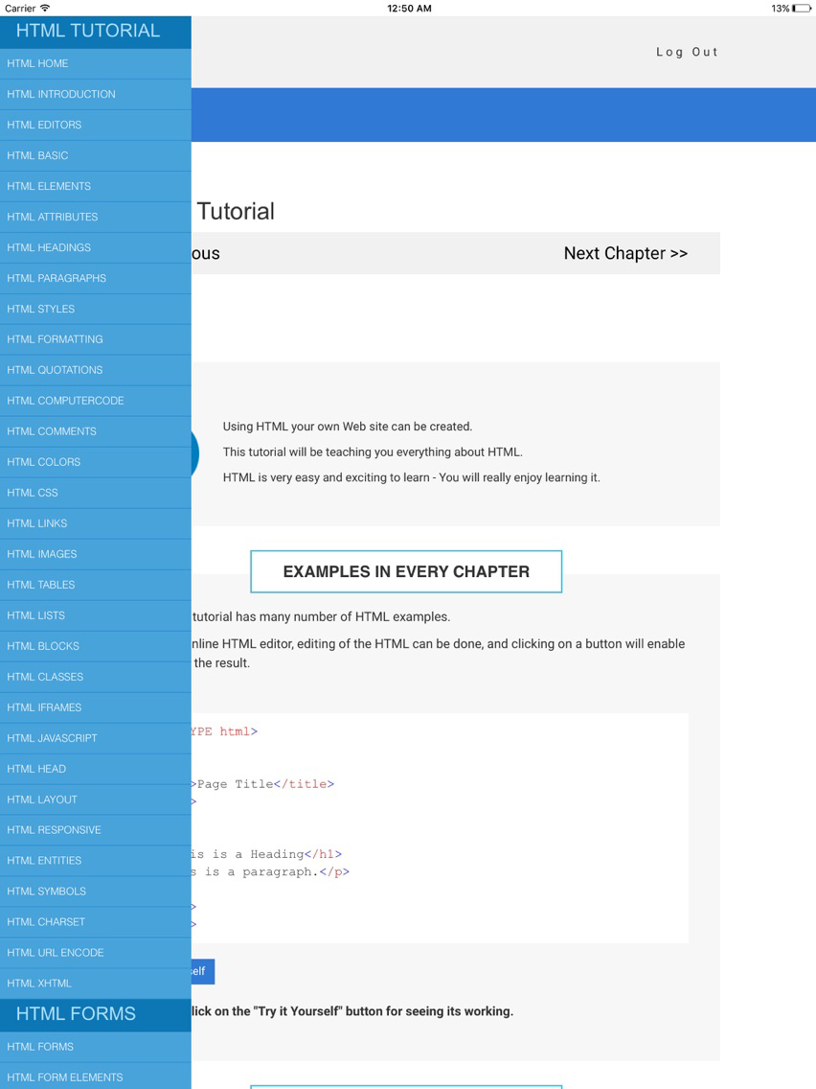Open HTML ATTRIBUTES page

coord(95,217)
